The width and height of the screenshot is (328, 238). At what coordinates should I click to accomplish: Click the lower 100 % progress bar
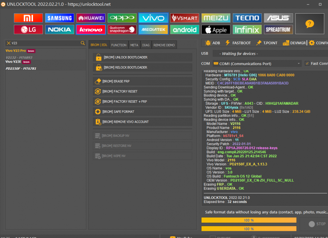pyautogui.click(x=249, y=229)
